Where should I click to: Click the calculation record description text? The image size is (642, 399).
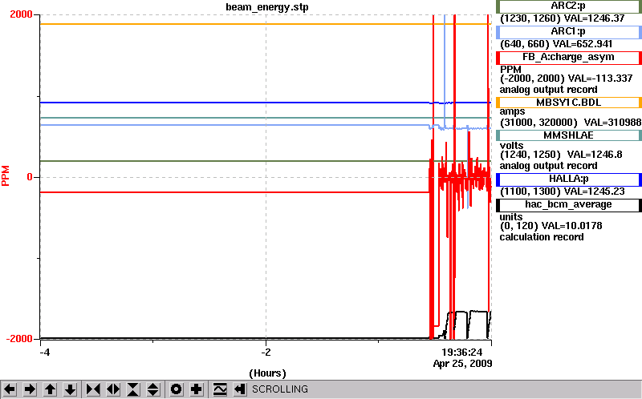click(542, 237)
